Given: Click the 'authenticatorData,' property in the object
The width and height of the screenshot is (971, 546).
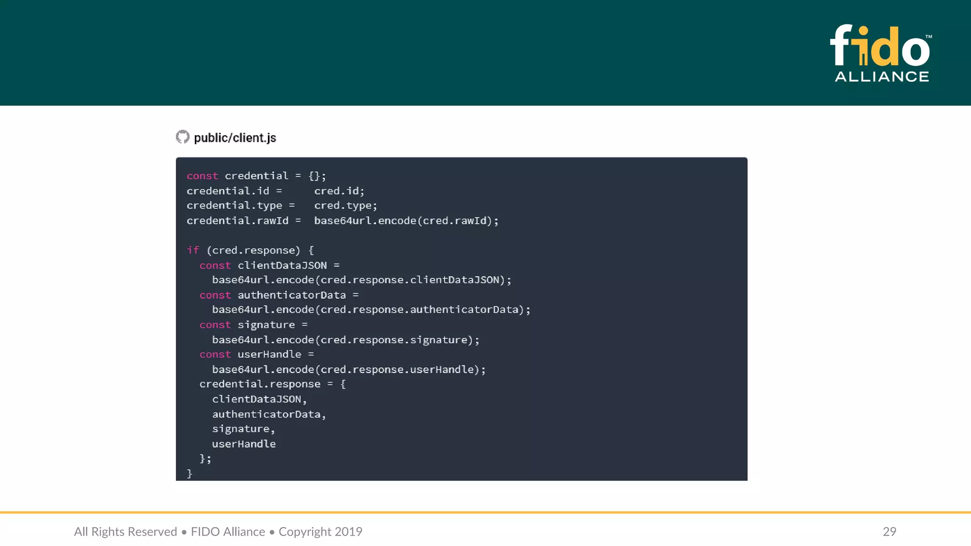Looking at the screenshot, I should coord(269,414).
